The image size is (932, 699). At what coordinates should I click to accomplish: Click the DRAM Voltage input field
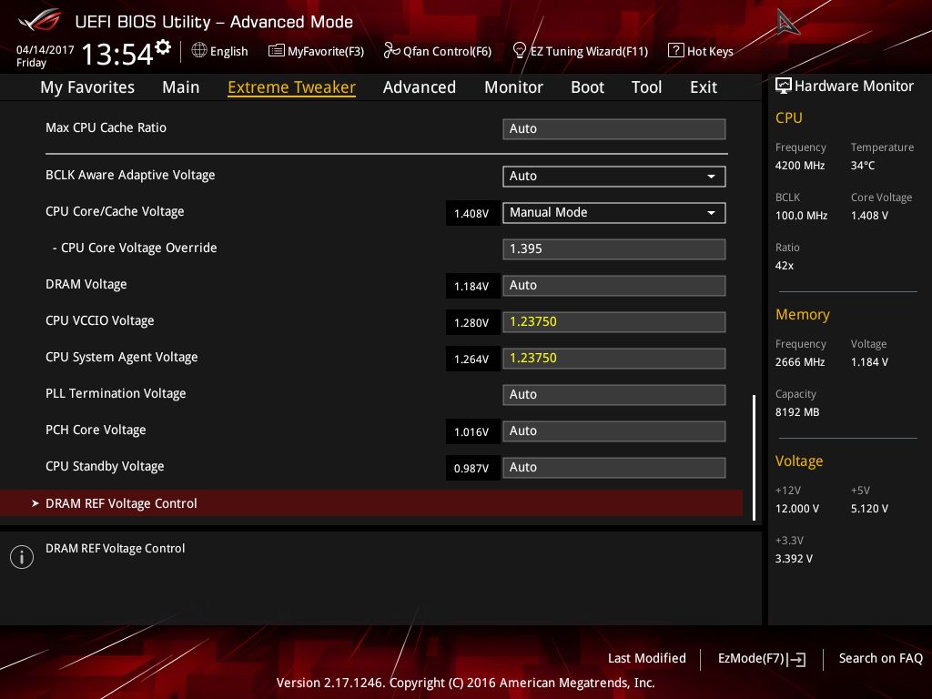click(x=614, y=285)
